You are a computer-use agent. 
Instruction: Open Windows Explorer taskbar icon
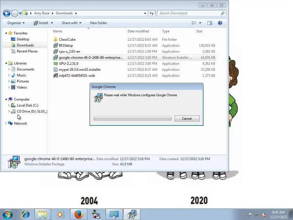click(x=42, y=214)
